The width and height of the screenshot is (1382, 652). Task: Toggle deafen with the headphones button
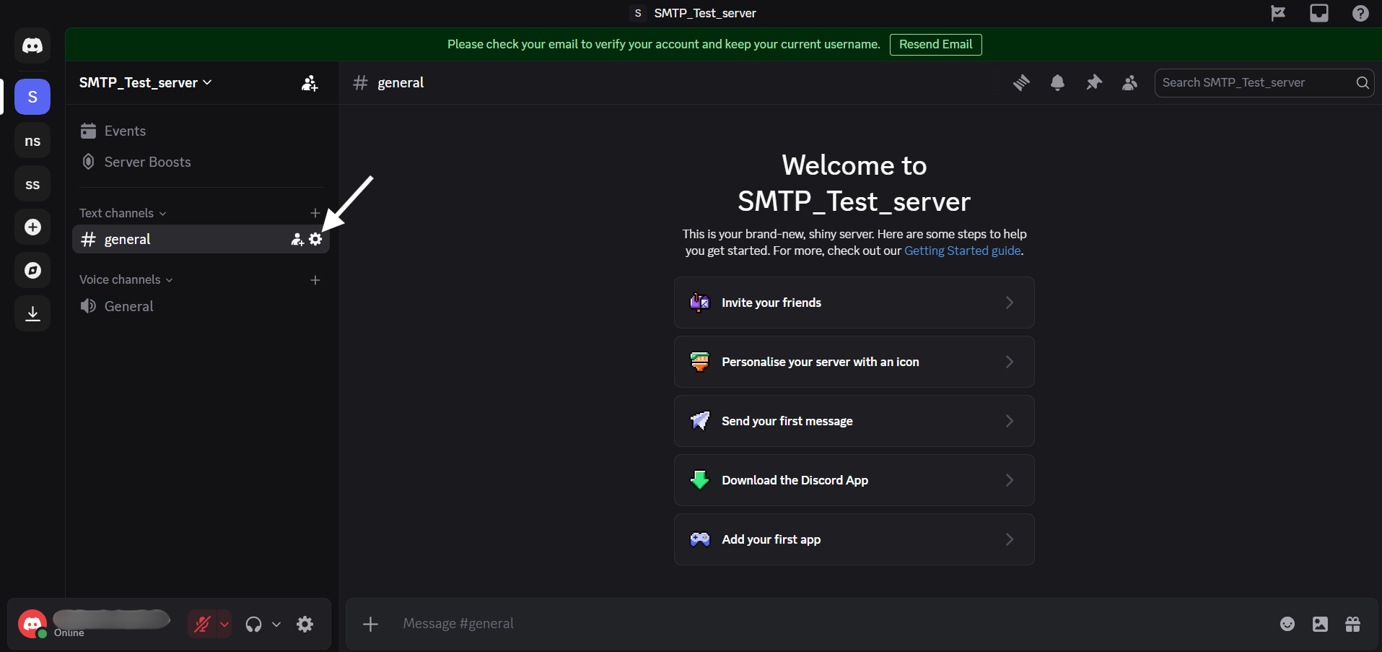coord(254,623)
